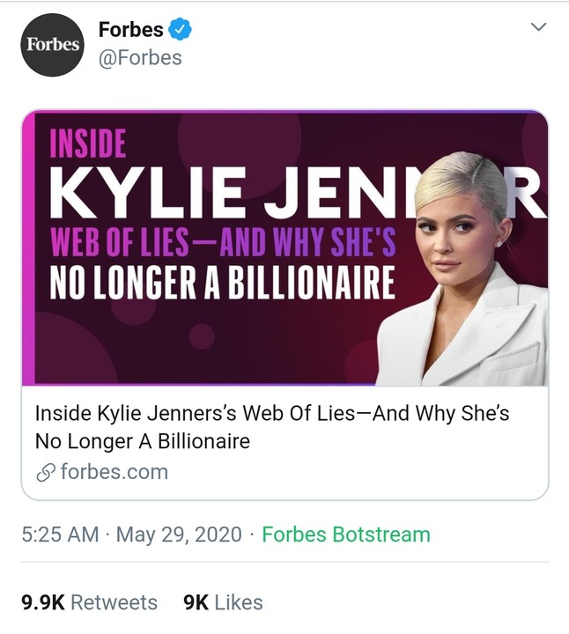Click the blue verified badge
This screenshot has width=569, height=634.
(x=180, y=29)
